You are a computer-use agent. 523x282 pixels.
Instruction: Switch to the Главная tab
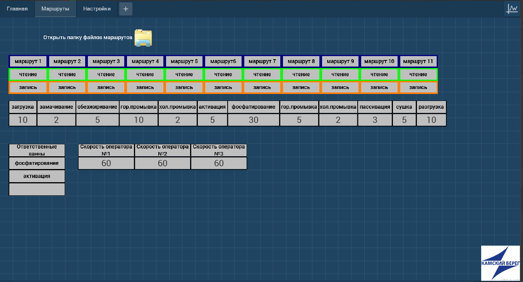pos(17,9)
